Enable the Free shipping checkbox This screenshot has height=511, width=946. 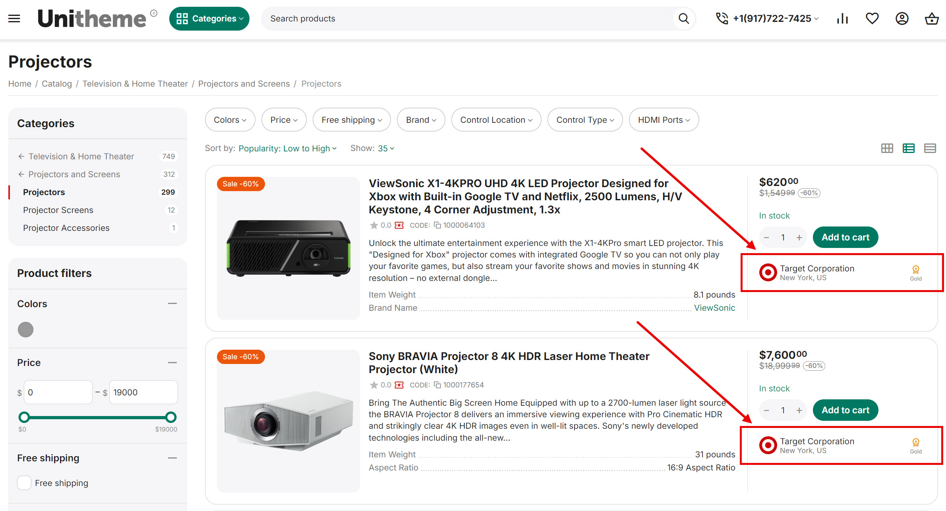(x=24, y=482)
